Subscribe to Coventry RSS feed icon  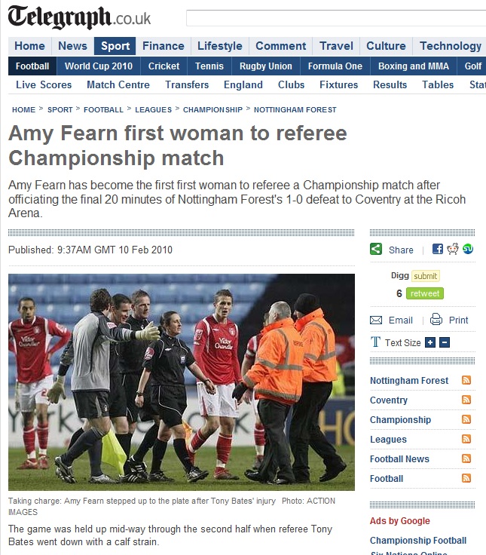click(466, 400)
